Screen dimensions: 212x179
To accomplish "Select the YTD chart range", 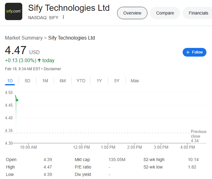I will point(81,81).
